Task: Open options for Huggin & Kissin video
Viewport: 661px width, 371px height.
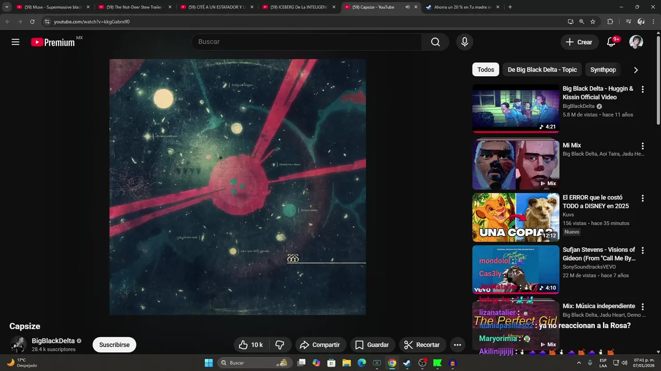Action: pos(642,89)
